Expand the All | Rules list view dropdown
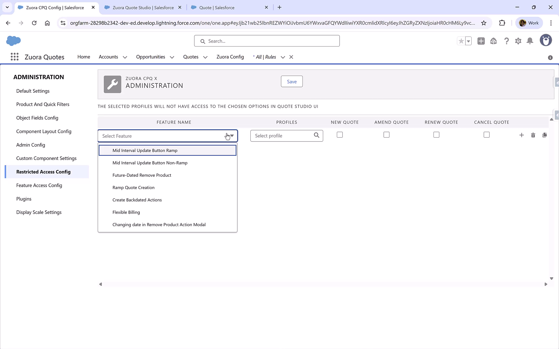This screenshot has height=349, width=559. [x=283, y=57]
